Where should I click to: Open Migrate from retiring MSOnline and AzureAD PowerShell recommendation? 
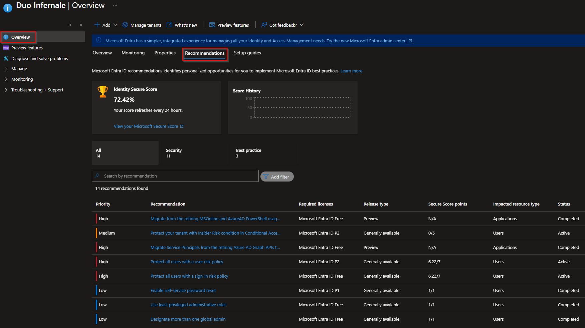coord(215,219)
